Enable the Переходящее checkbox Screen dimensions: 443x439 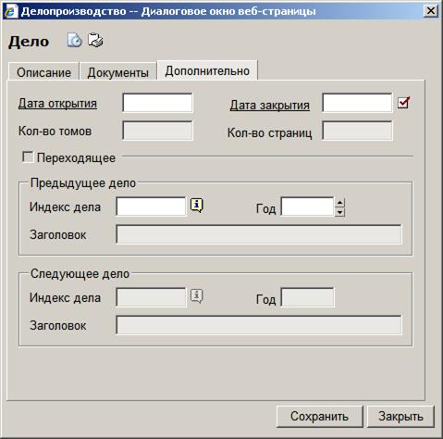click(x=28, y=157)
